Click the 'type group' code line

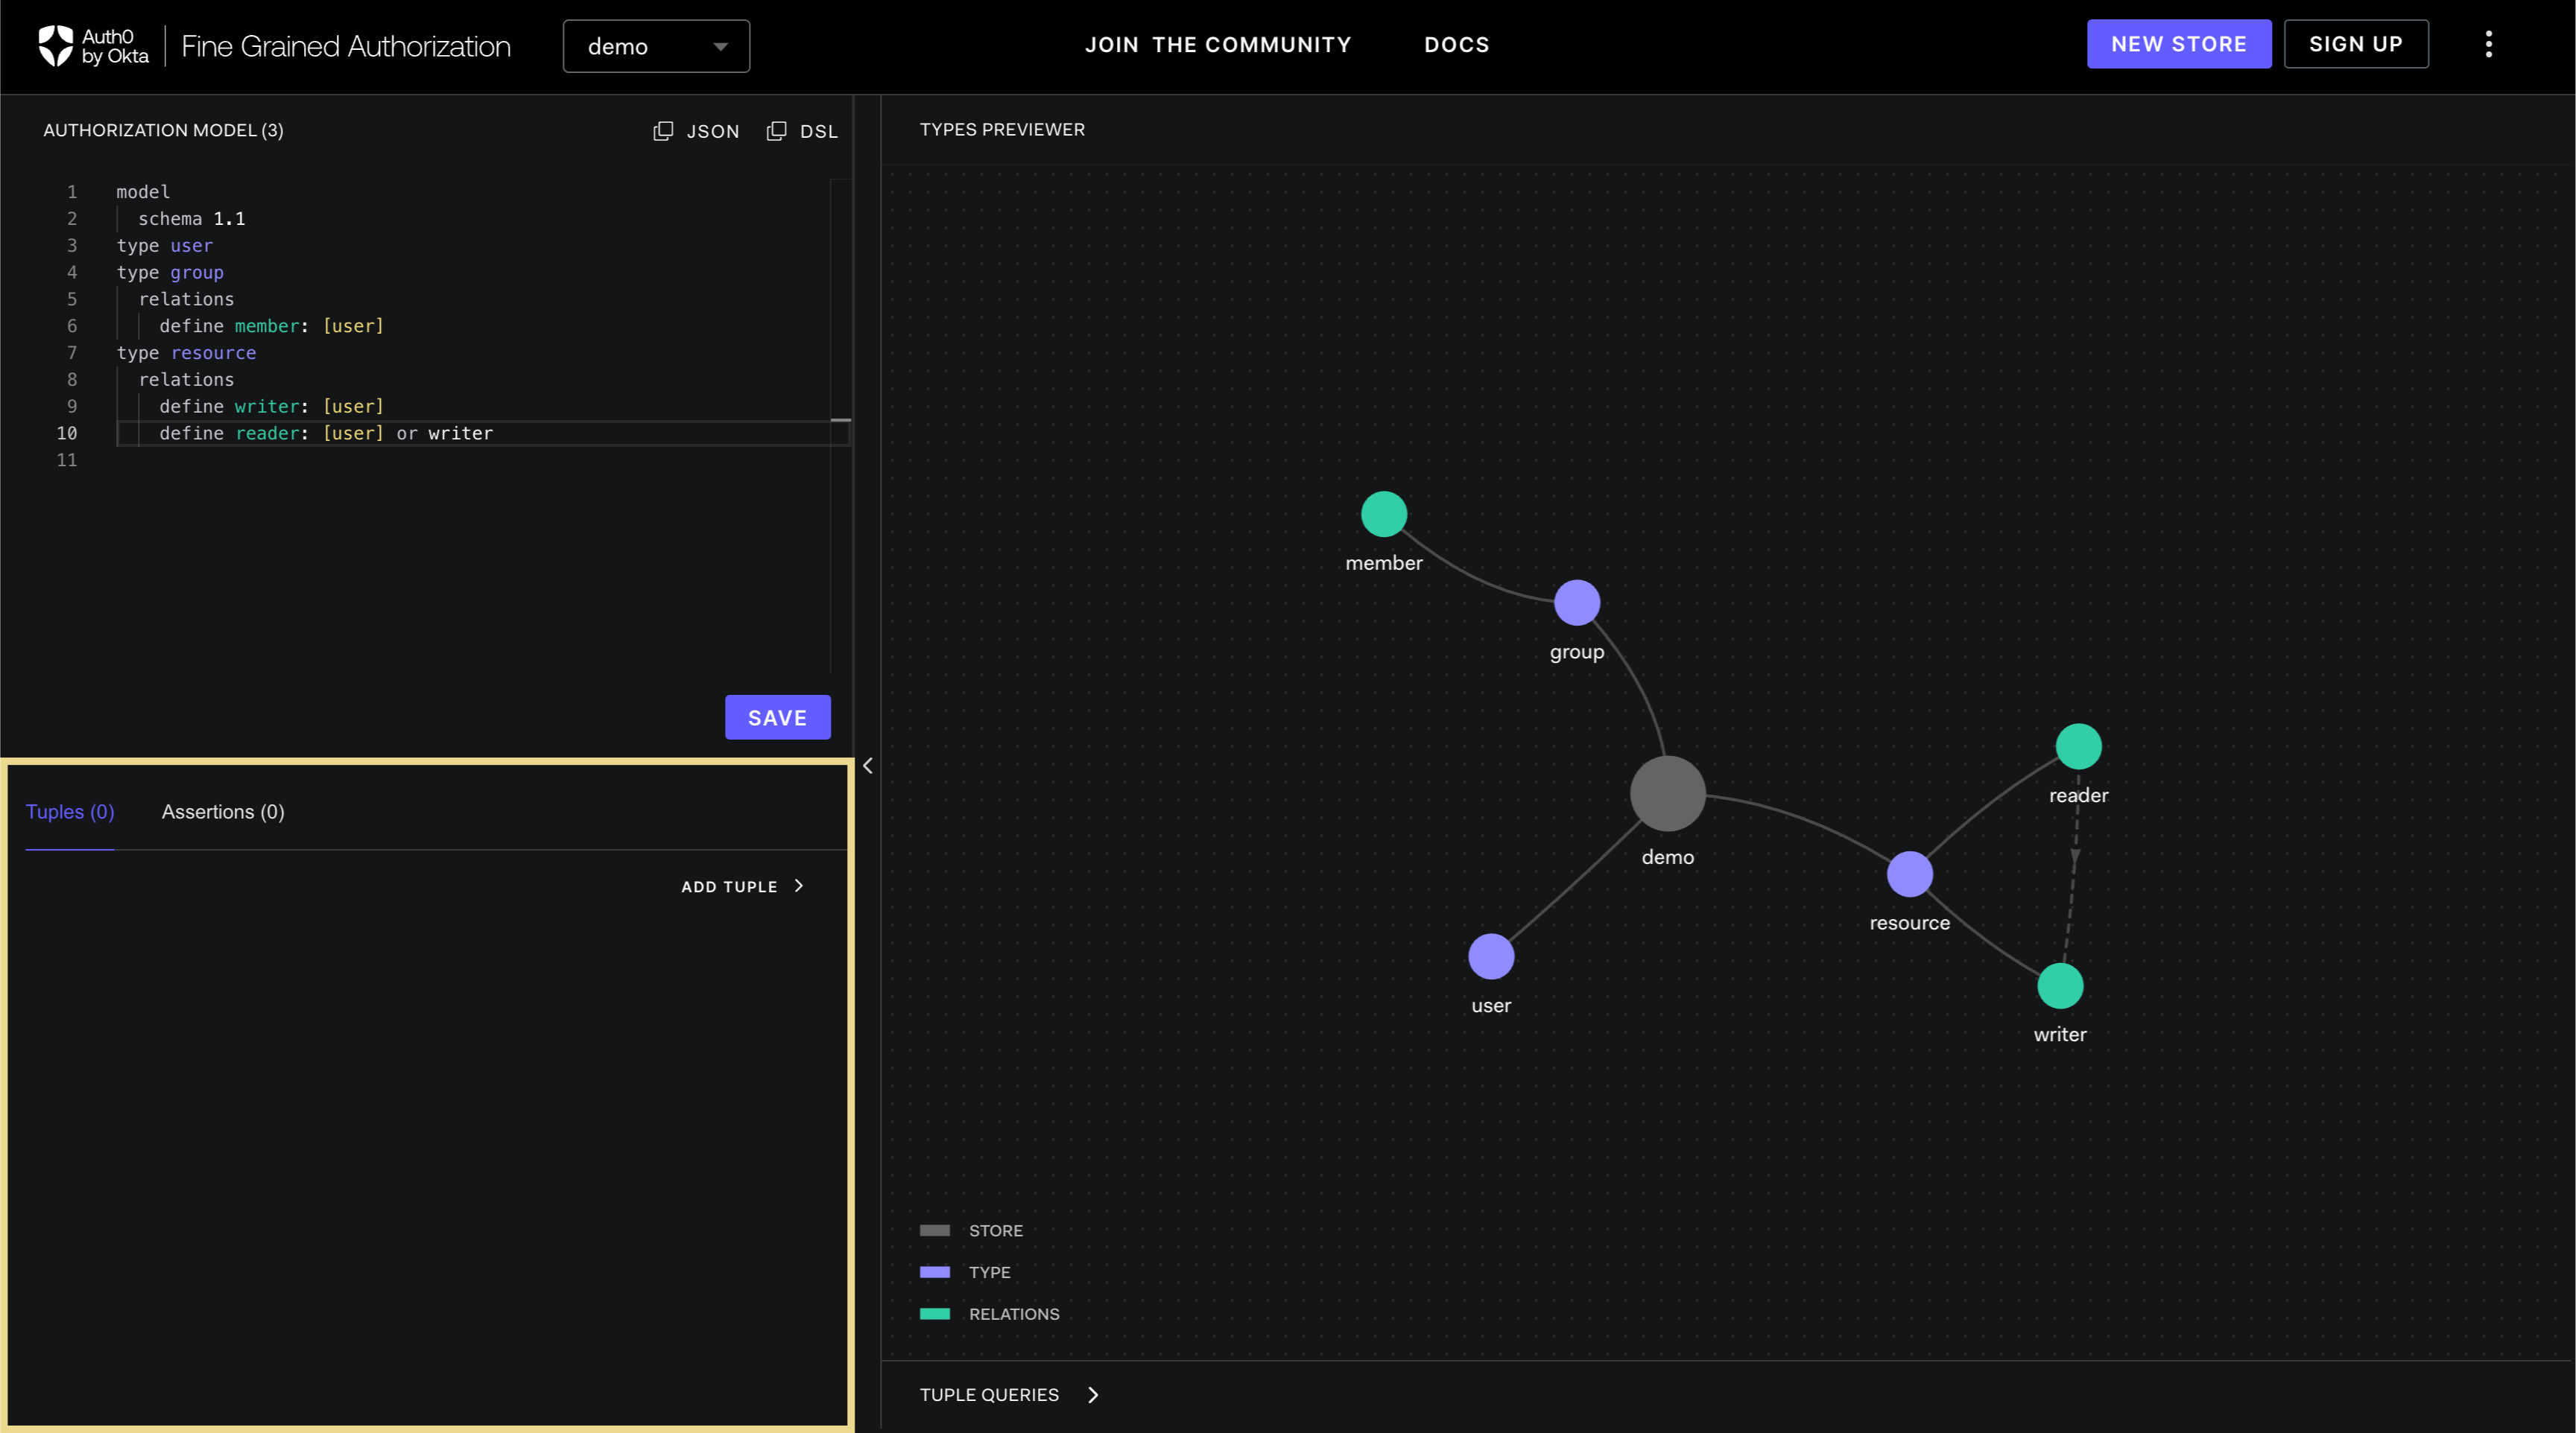pos(170,272)
